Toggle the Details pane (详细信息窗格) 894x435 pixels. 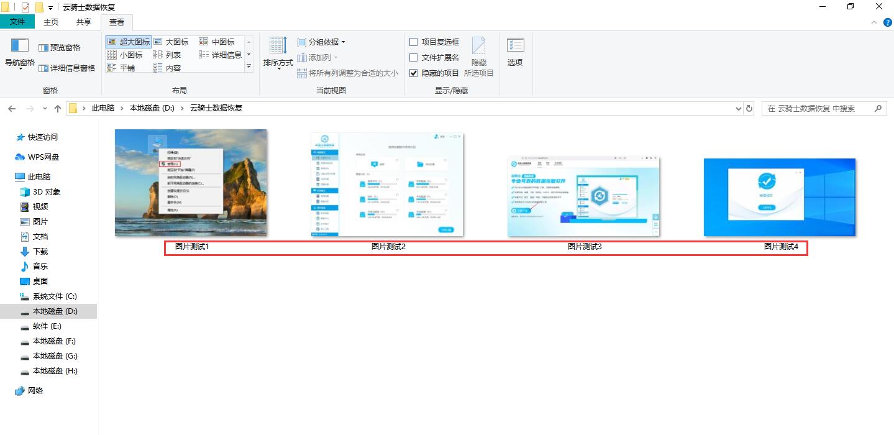click(66, 68)
